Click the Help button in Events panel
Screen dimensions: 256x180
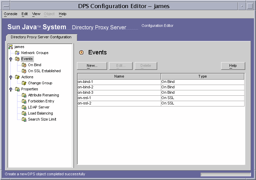[x=233, y=66]
